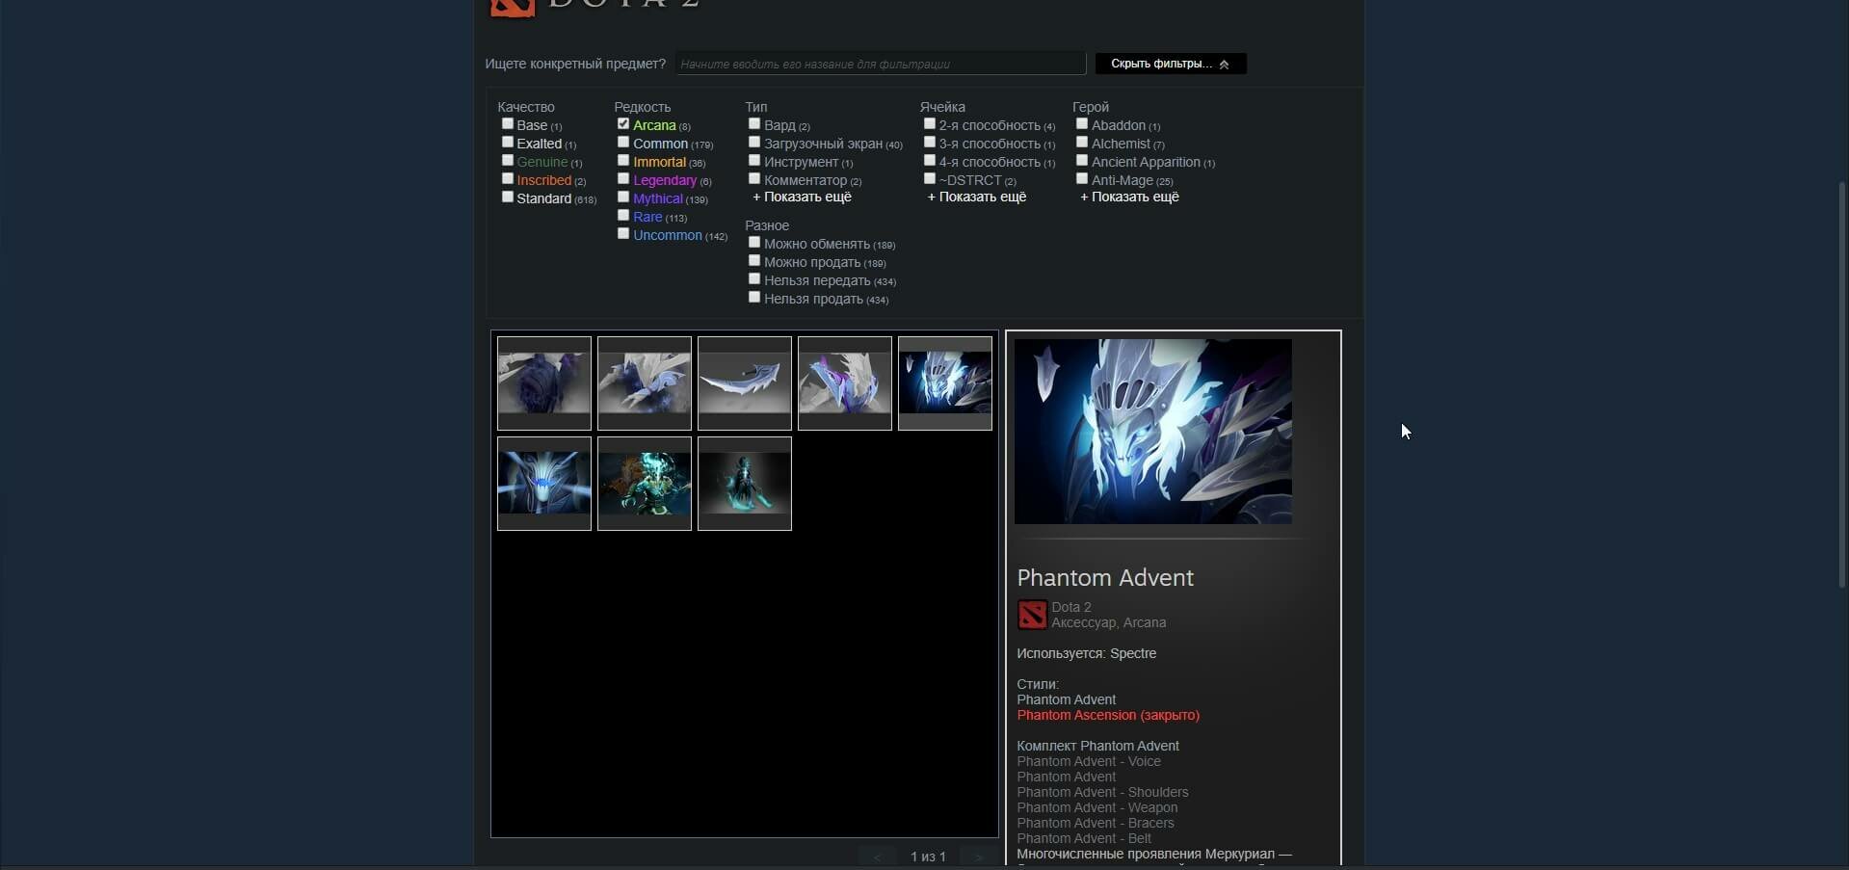
Task: Click the red Dota 2 game icon
Action: click(x=1032, y=615)
